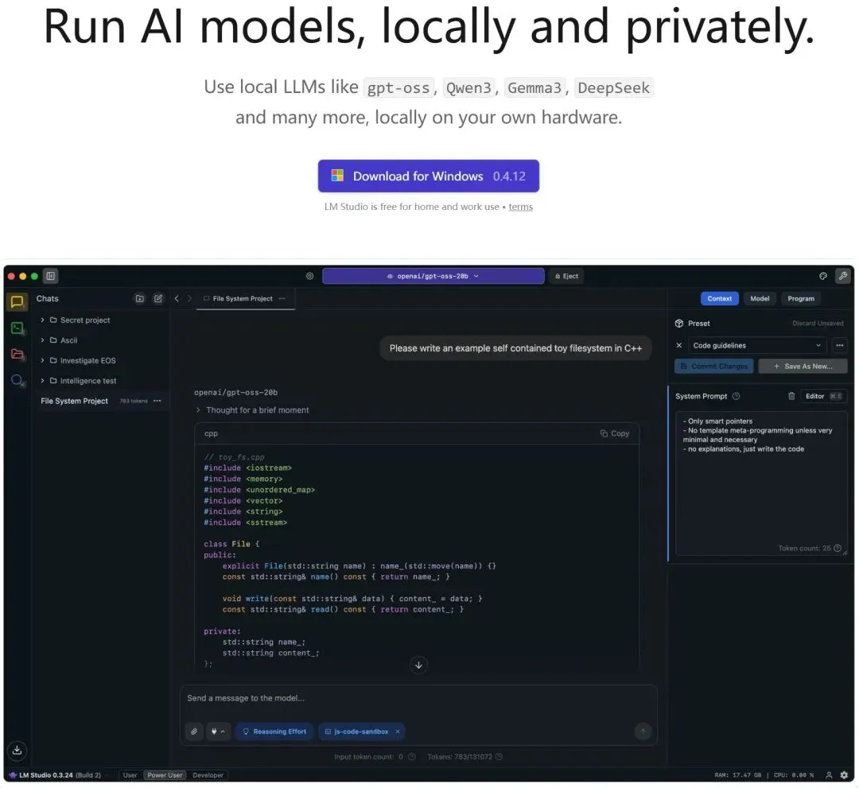Switch to Developer mode
The width and height of the screenshot is (859, 788).
pyautogui.click(x=208, y=774)
